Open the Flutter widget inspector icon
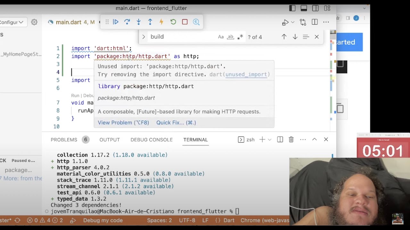The width and height of the screenshot is (410, 230). click(x=196, y=22)
